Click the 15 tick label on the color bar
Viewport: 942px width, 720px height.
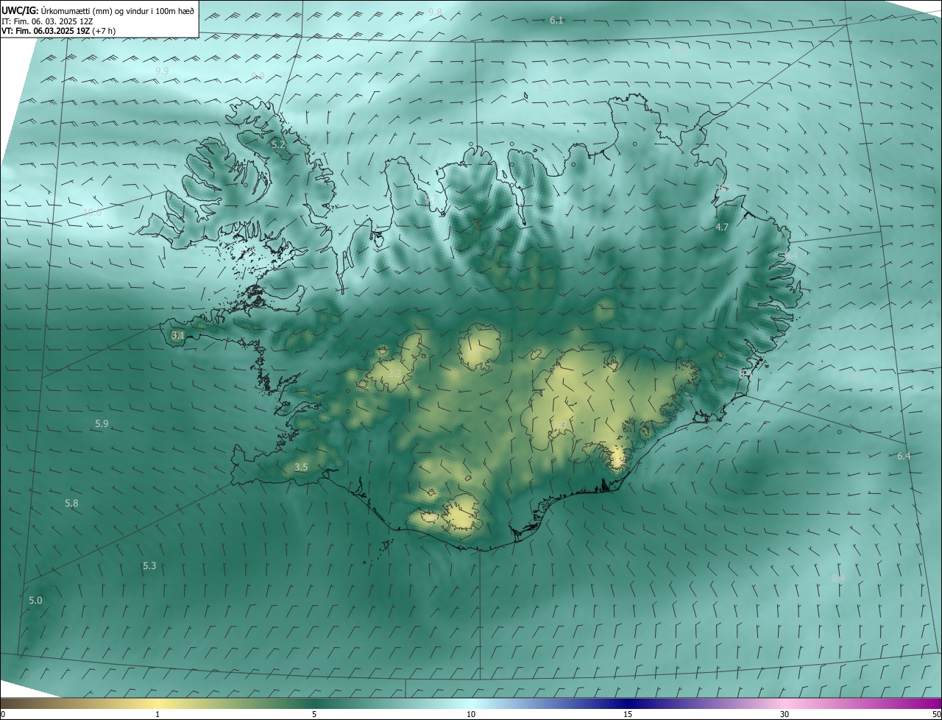pyautogui.click(x=628, y=714)
